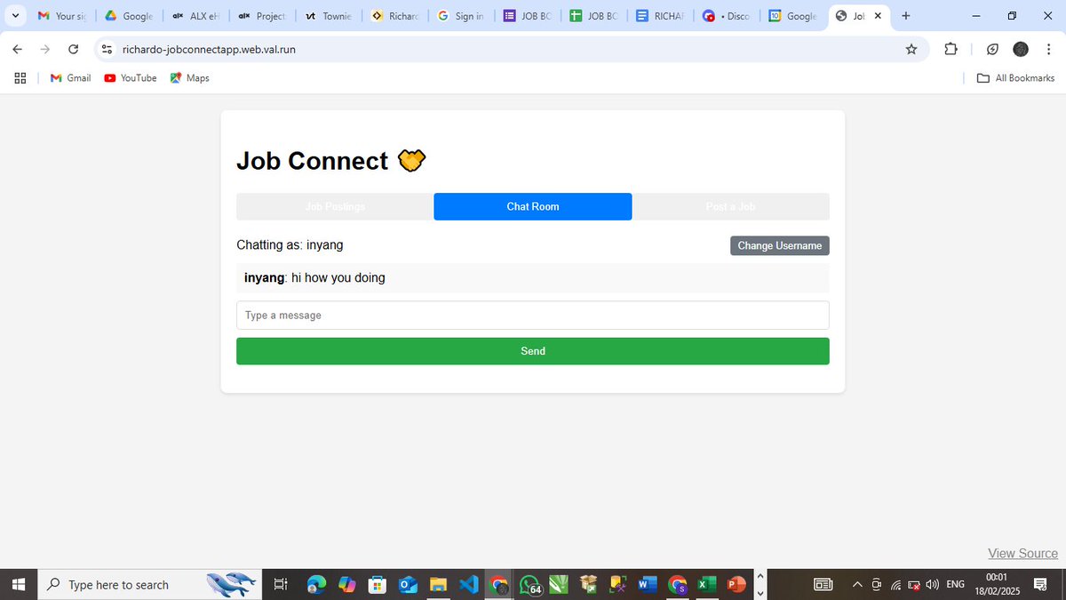The image size is (1066, 600).
Task: Switch to the Discord browser tab
Action: click(728, 16)
